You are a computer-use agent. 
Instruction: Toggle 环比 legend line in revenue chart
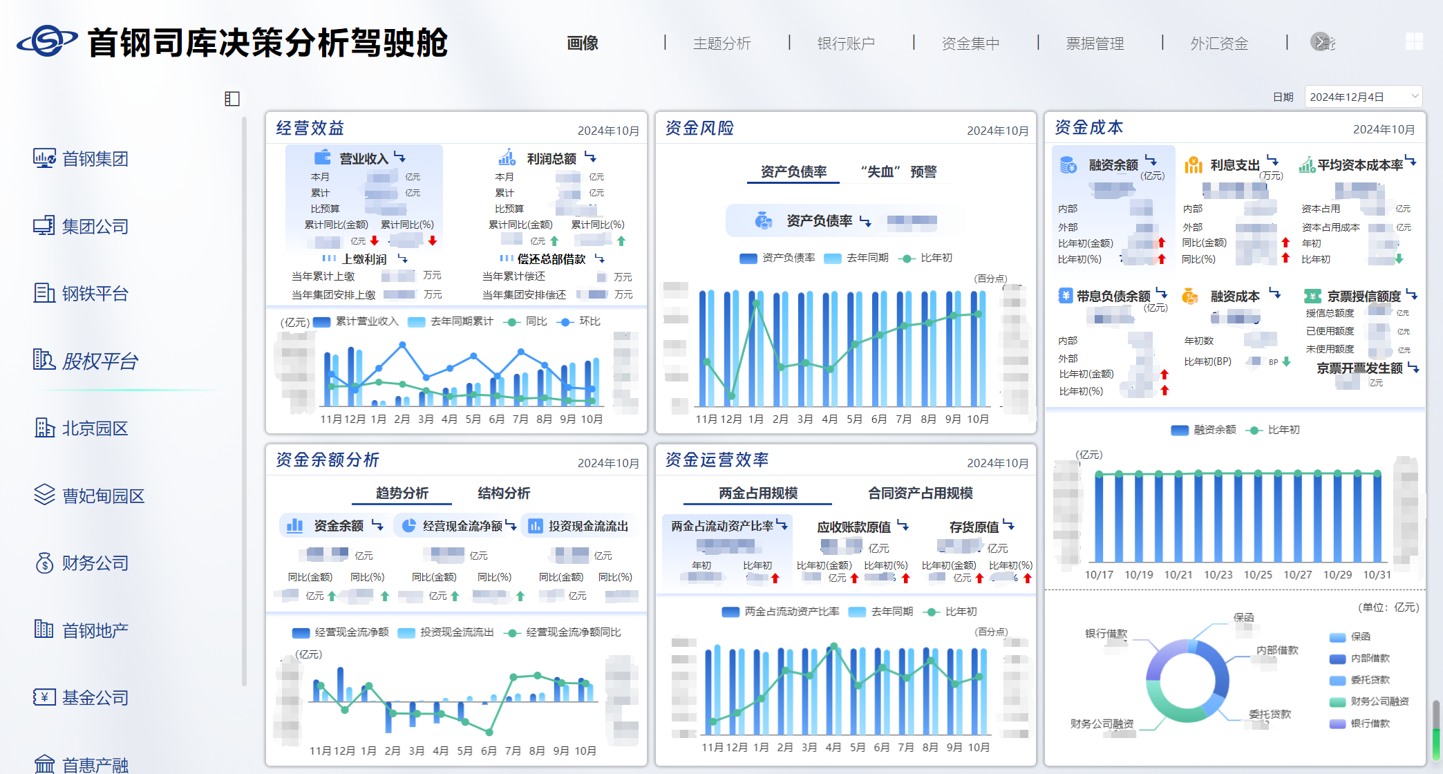click(x=578, y=321)
